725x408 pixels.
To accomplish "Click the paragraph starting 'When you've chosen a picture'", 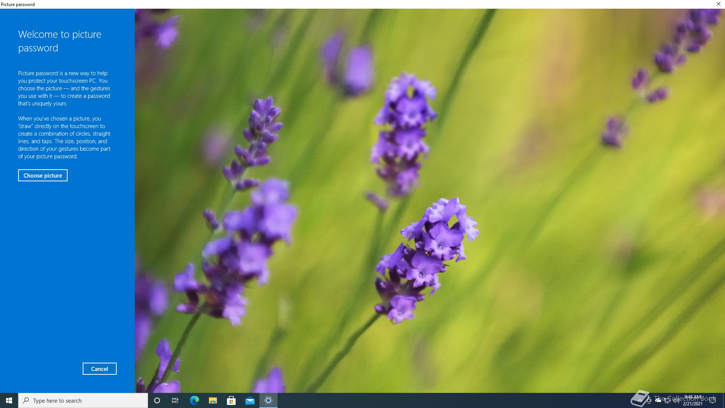I will click(64, 138).
